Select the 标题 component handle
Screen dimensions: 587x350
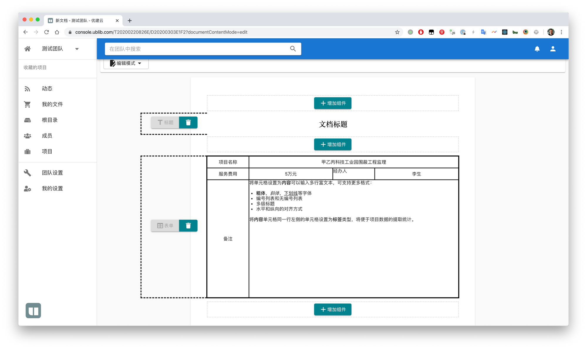(x=165, y=122)
